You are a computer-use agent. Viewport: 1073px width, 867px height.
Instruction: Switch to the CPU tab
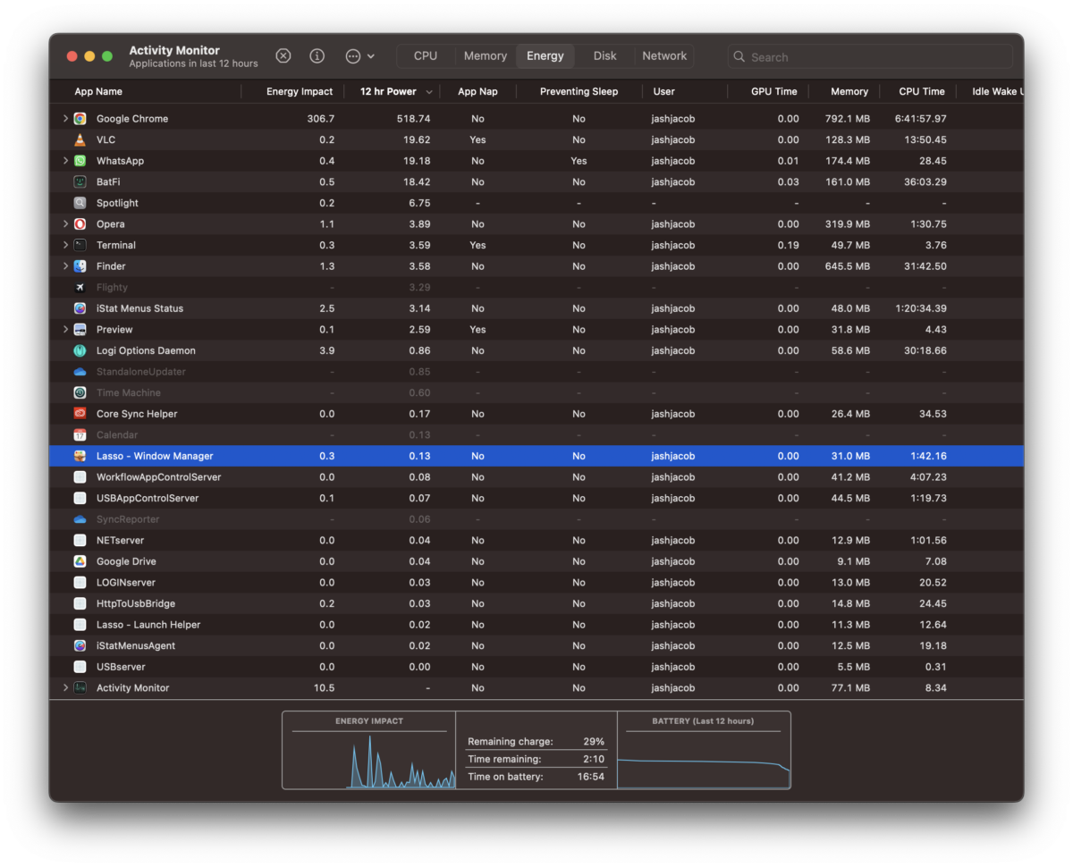426,56
